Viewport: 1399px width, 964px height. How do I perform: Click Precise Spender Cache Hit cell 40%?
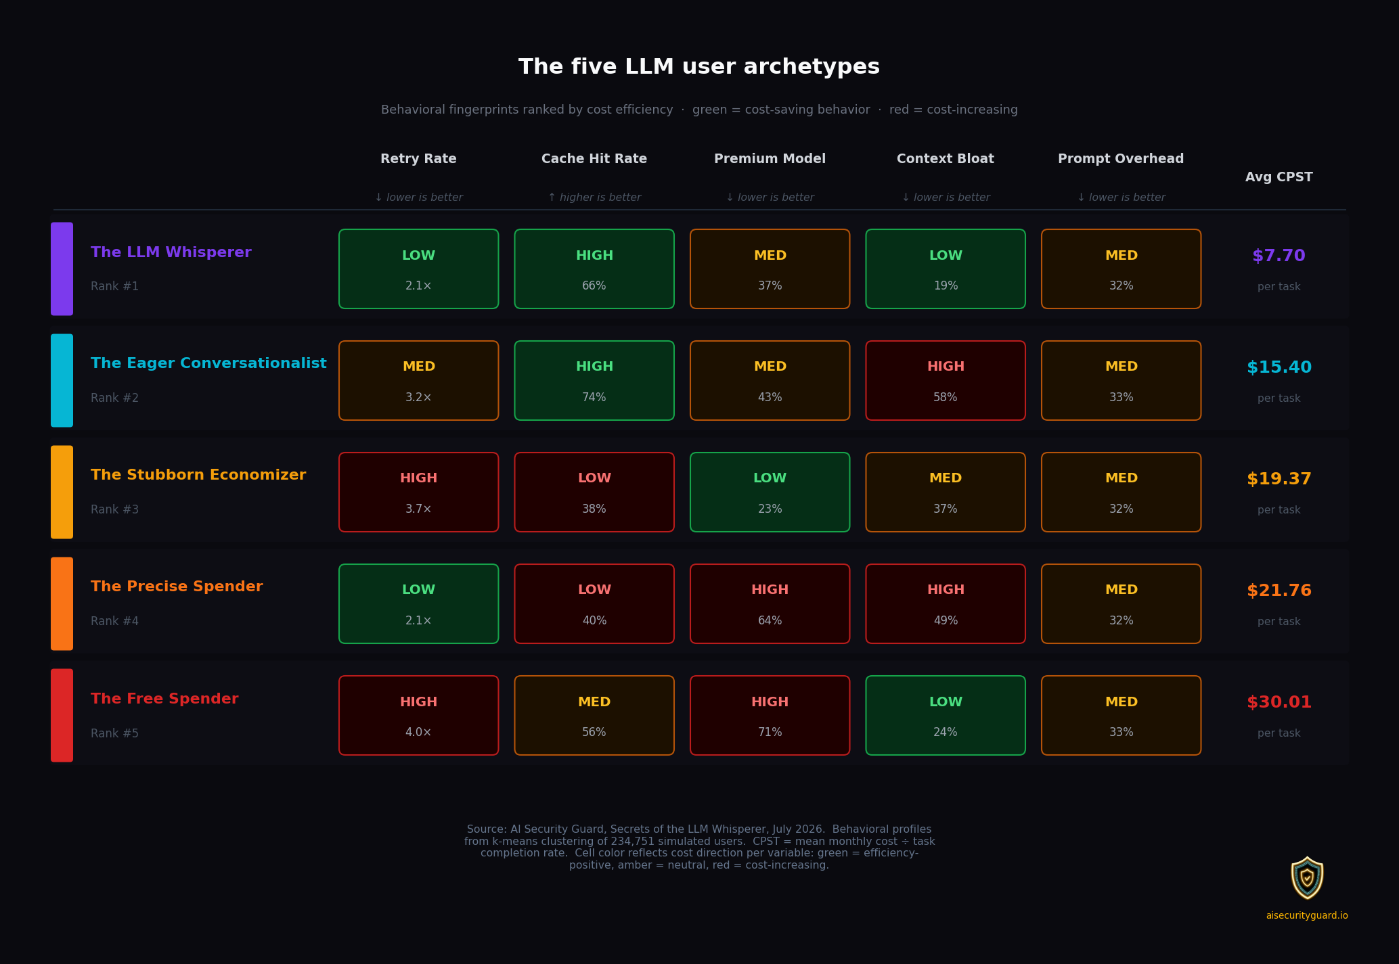(x=594, y=603)
